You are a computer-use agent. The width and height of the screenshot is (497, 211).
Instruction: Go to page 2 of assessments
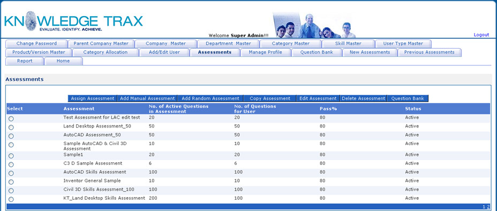click(488, 207)
